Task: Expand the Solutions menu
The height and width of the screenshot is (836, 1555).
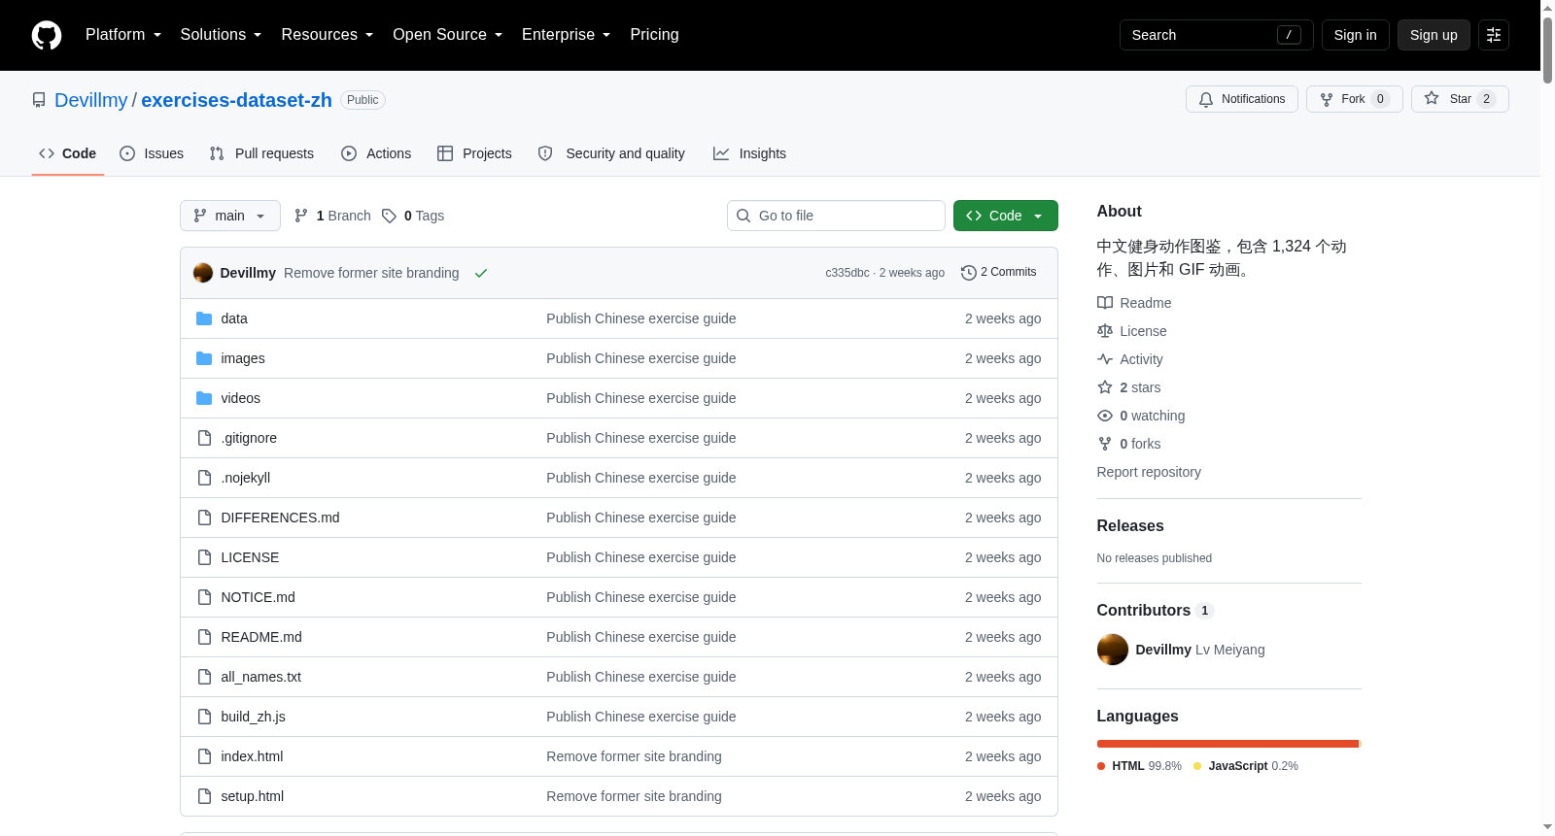Action: [x=221, y=35]
